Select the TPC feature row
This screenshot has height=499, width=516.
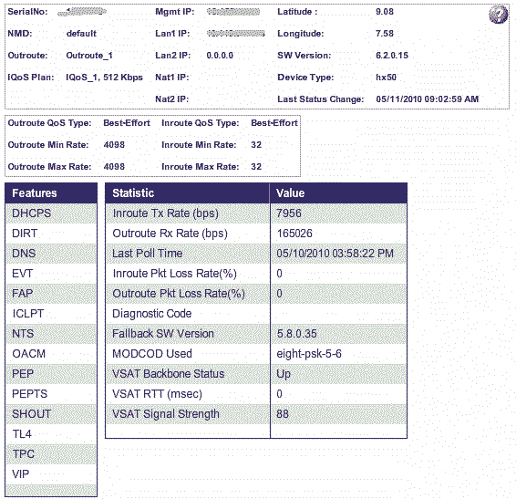(51, 454)
